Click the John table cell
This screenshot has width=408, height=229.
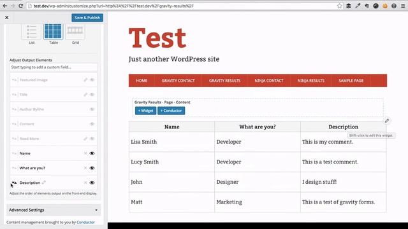pyautogui.click(x=171, y=182)
